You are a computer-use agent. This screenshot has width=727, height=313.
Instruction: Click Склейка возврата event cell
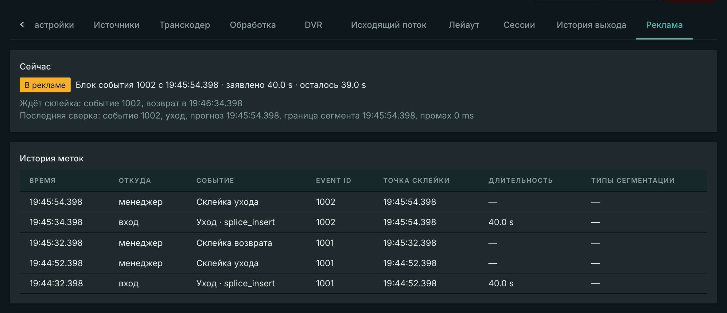[234, 243]
